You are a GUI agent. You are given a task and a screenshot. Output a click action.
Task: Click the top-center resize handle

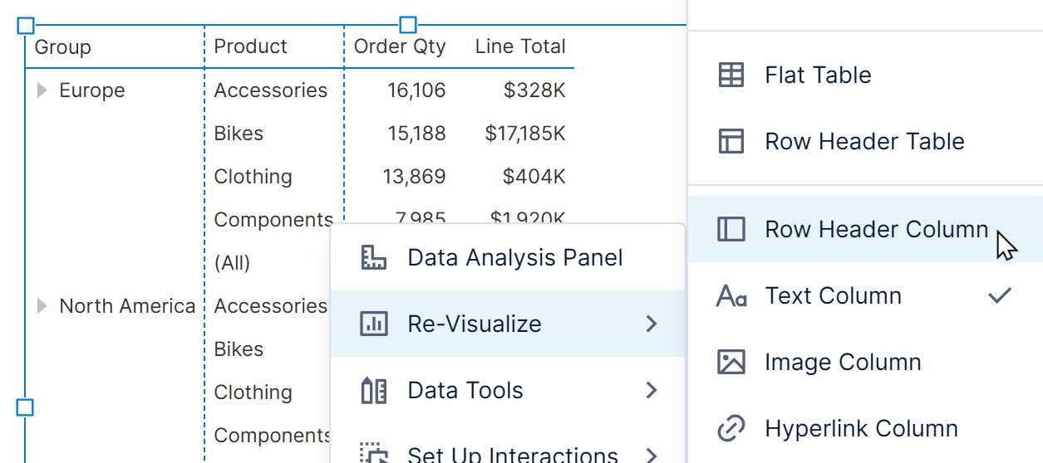(x=408, y=25)
